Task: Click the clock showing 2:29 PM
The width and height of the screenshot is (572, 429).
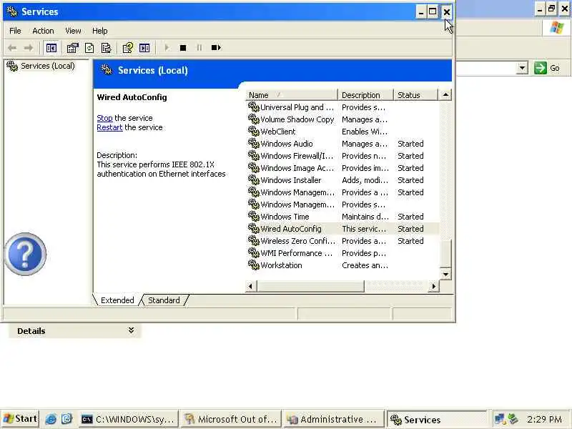Action: [544, 419]
